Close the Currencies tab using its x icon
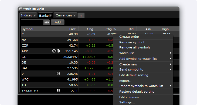The height and width of the screenshot is (105, 197). tap(74, 15)
